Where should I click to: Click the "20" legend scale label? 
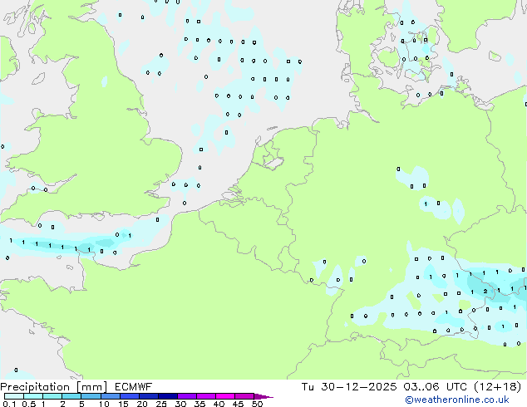tap(142, 404)
